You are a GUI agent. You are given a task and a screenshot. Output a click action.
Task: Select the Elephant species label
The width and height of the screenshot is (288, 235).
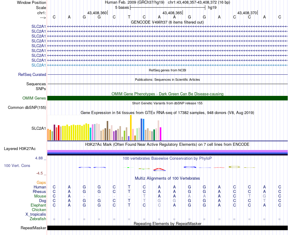(38, 205)
